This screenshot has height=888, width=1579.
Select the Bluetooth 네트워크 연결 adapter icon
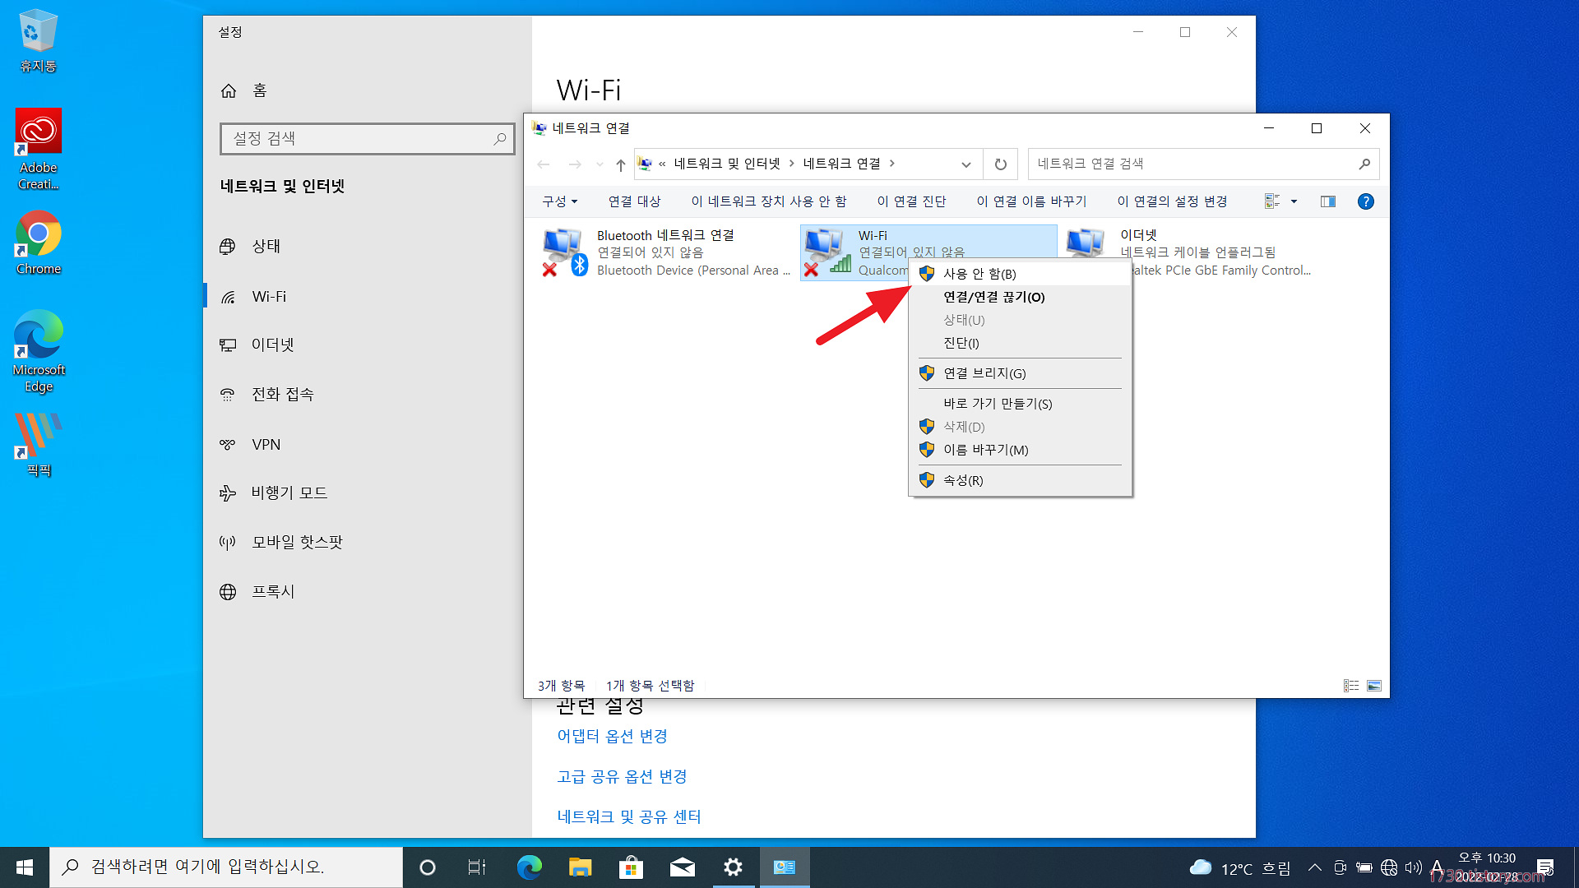564,252
